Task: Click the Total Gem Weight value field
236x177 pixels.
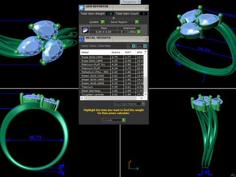Action: 110,14
